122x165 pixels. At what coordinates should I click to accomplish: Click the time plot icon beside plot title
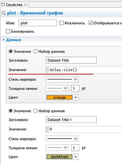[4, 13]
